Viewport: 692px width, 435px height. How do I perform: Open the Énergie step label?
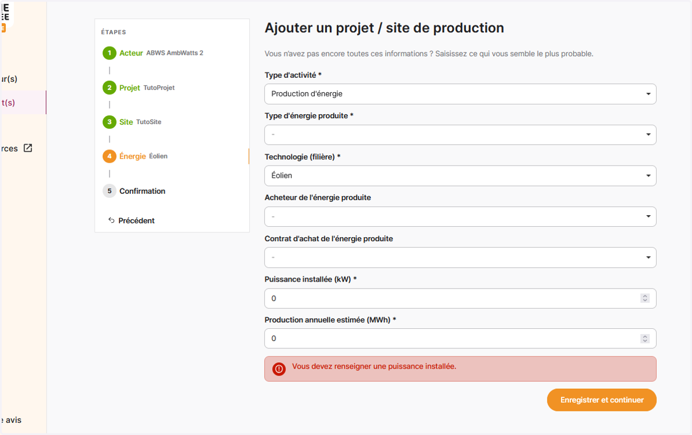133,156
